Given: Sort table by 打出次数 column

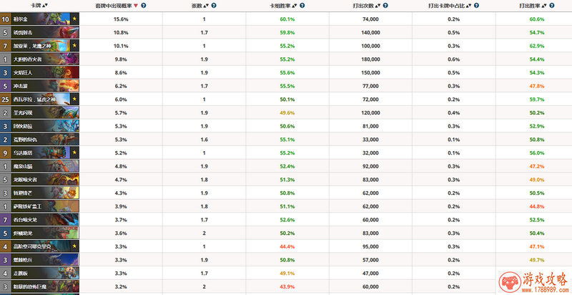Looking at the screenshot, I should click(x=368, y=6).
